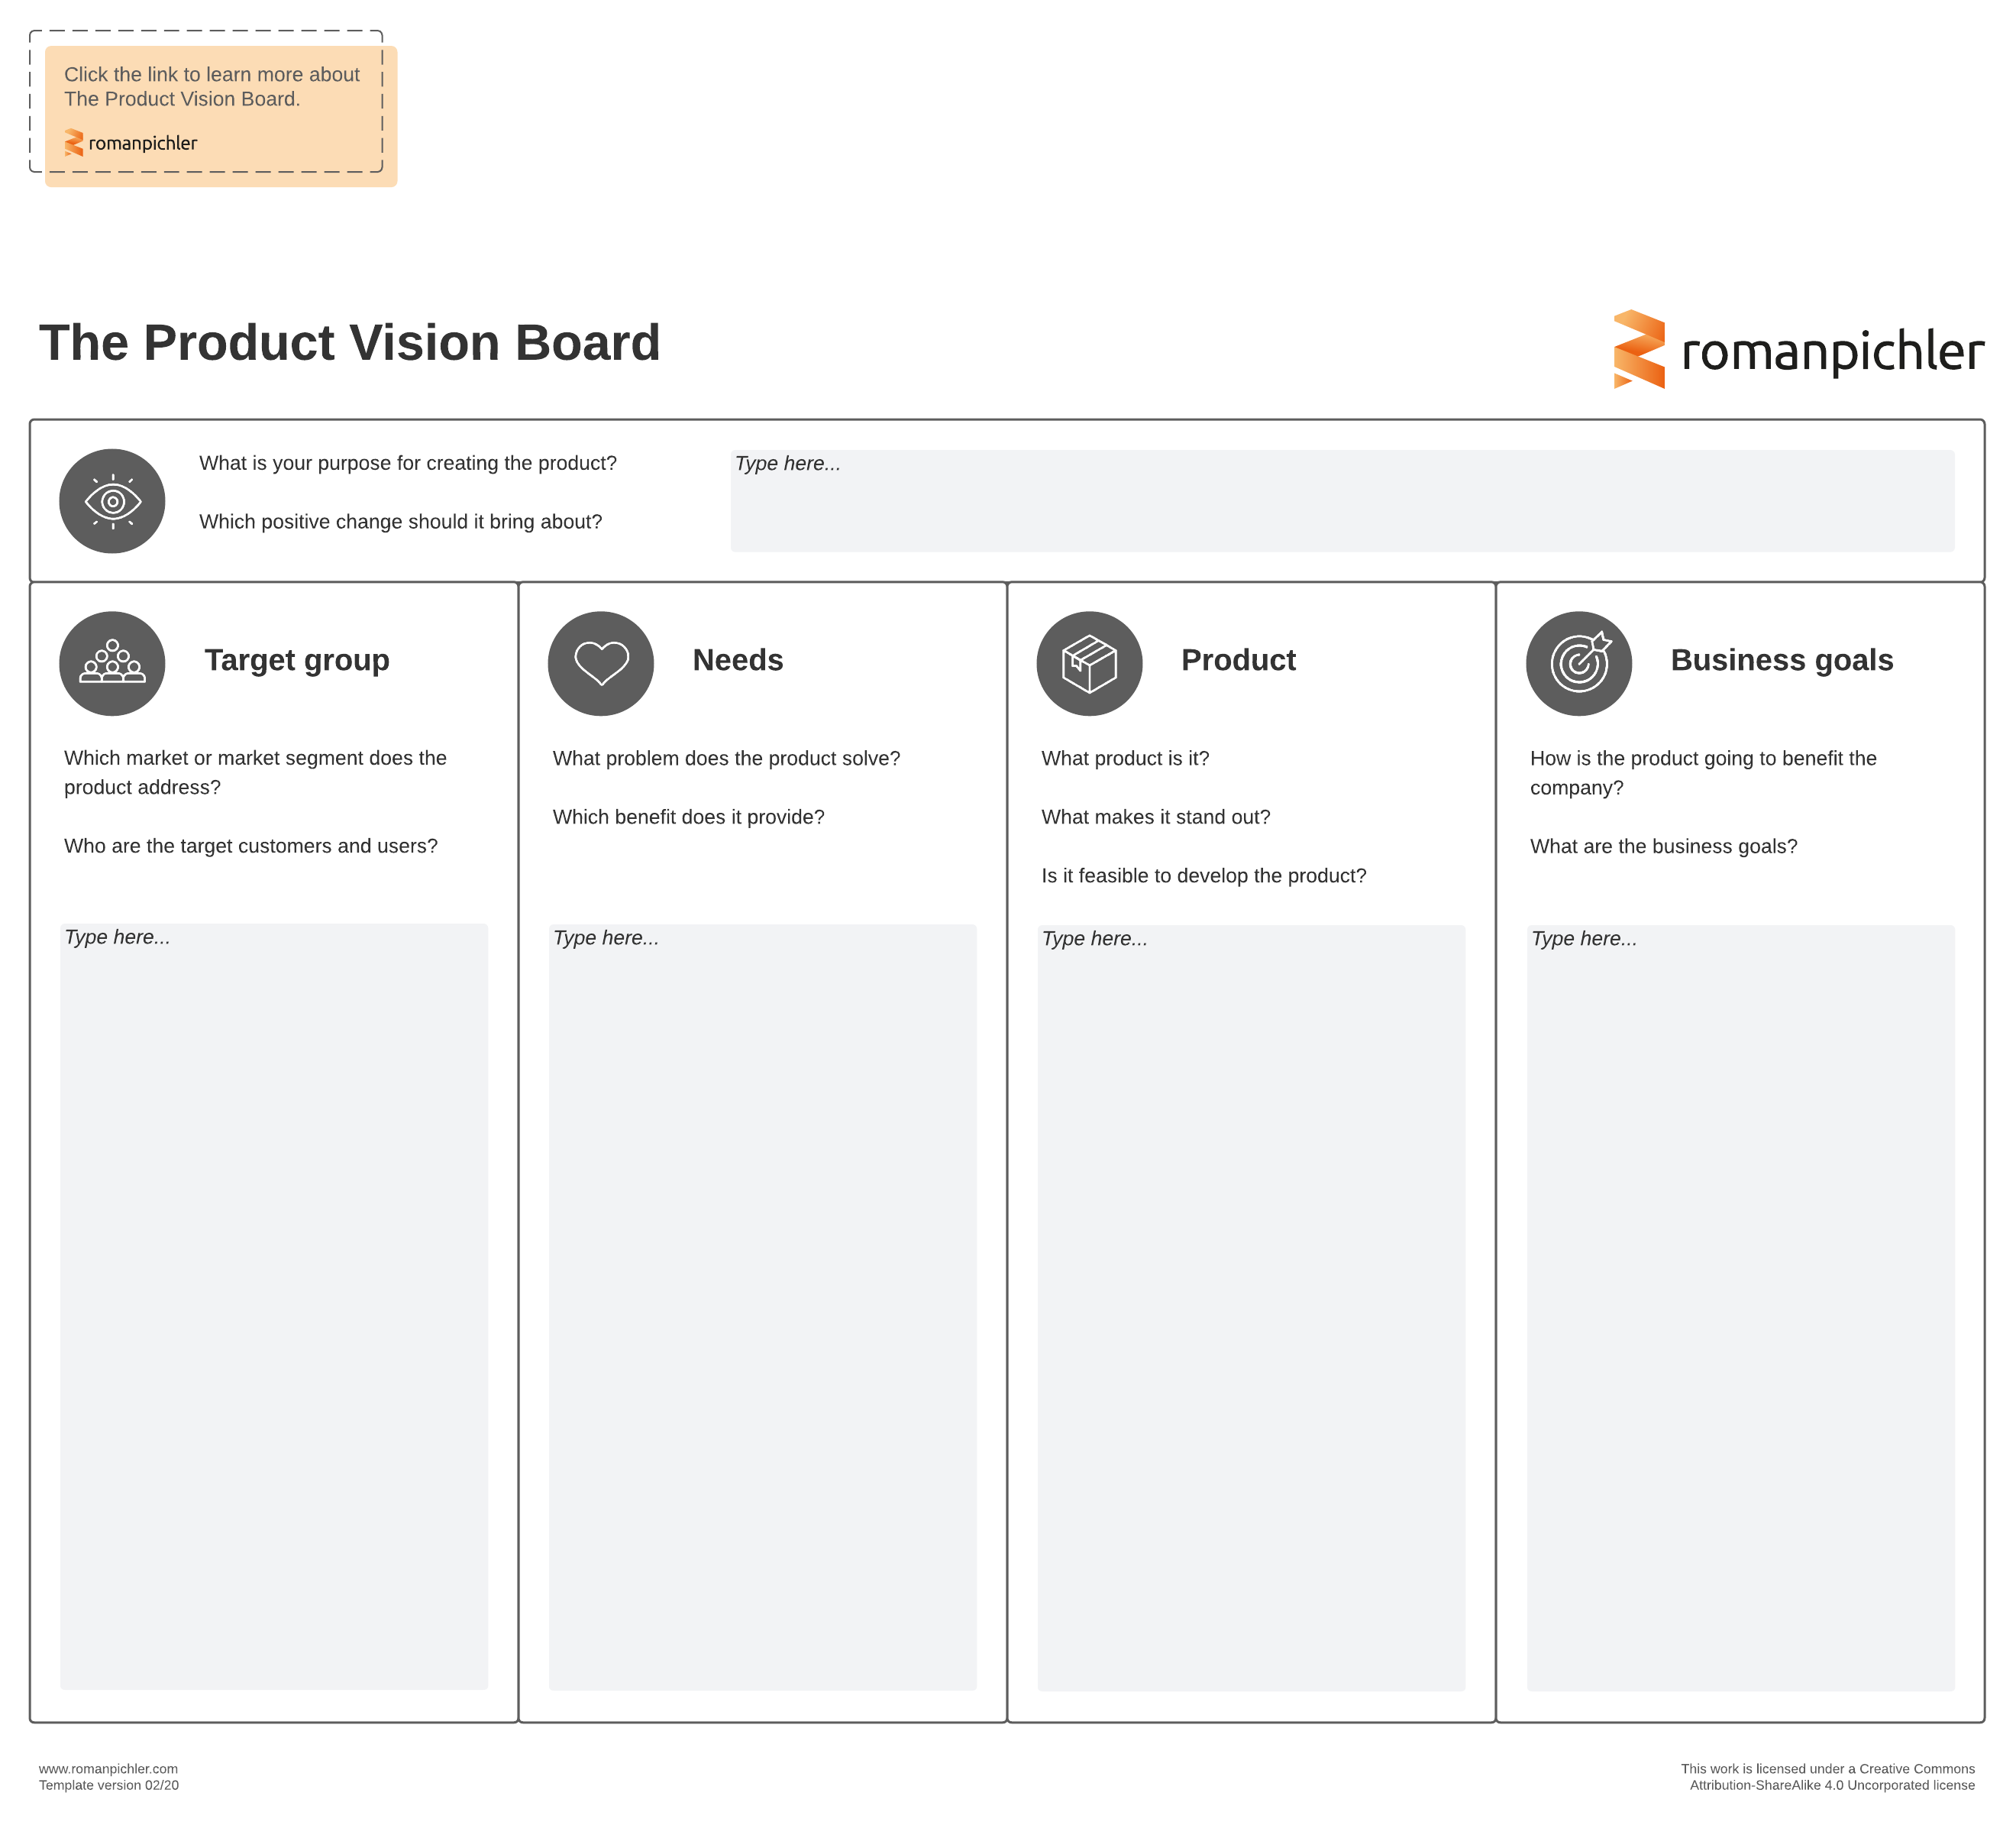Viewport: 2016px width, 1835px height.
Task: Select the 'Business goals' heading
Action: (x=1781, y=659)
